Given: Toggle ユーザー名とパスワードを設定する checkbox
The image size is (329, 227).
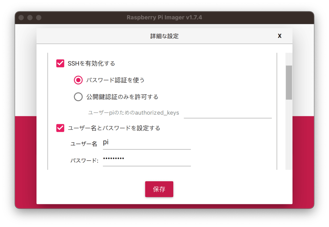Looking at the screenshot, I should [60, 128].
